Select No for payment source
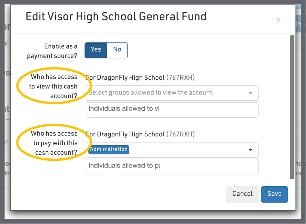Image resolution: width=306 pixels, height=224 pixels. click(x=117, y=50)
